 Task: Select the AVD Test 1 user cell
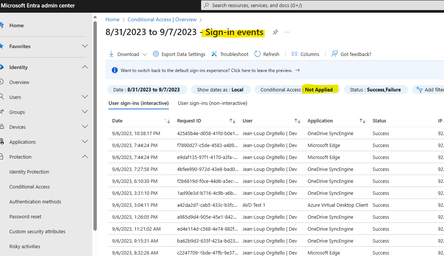tap(254, 205)
